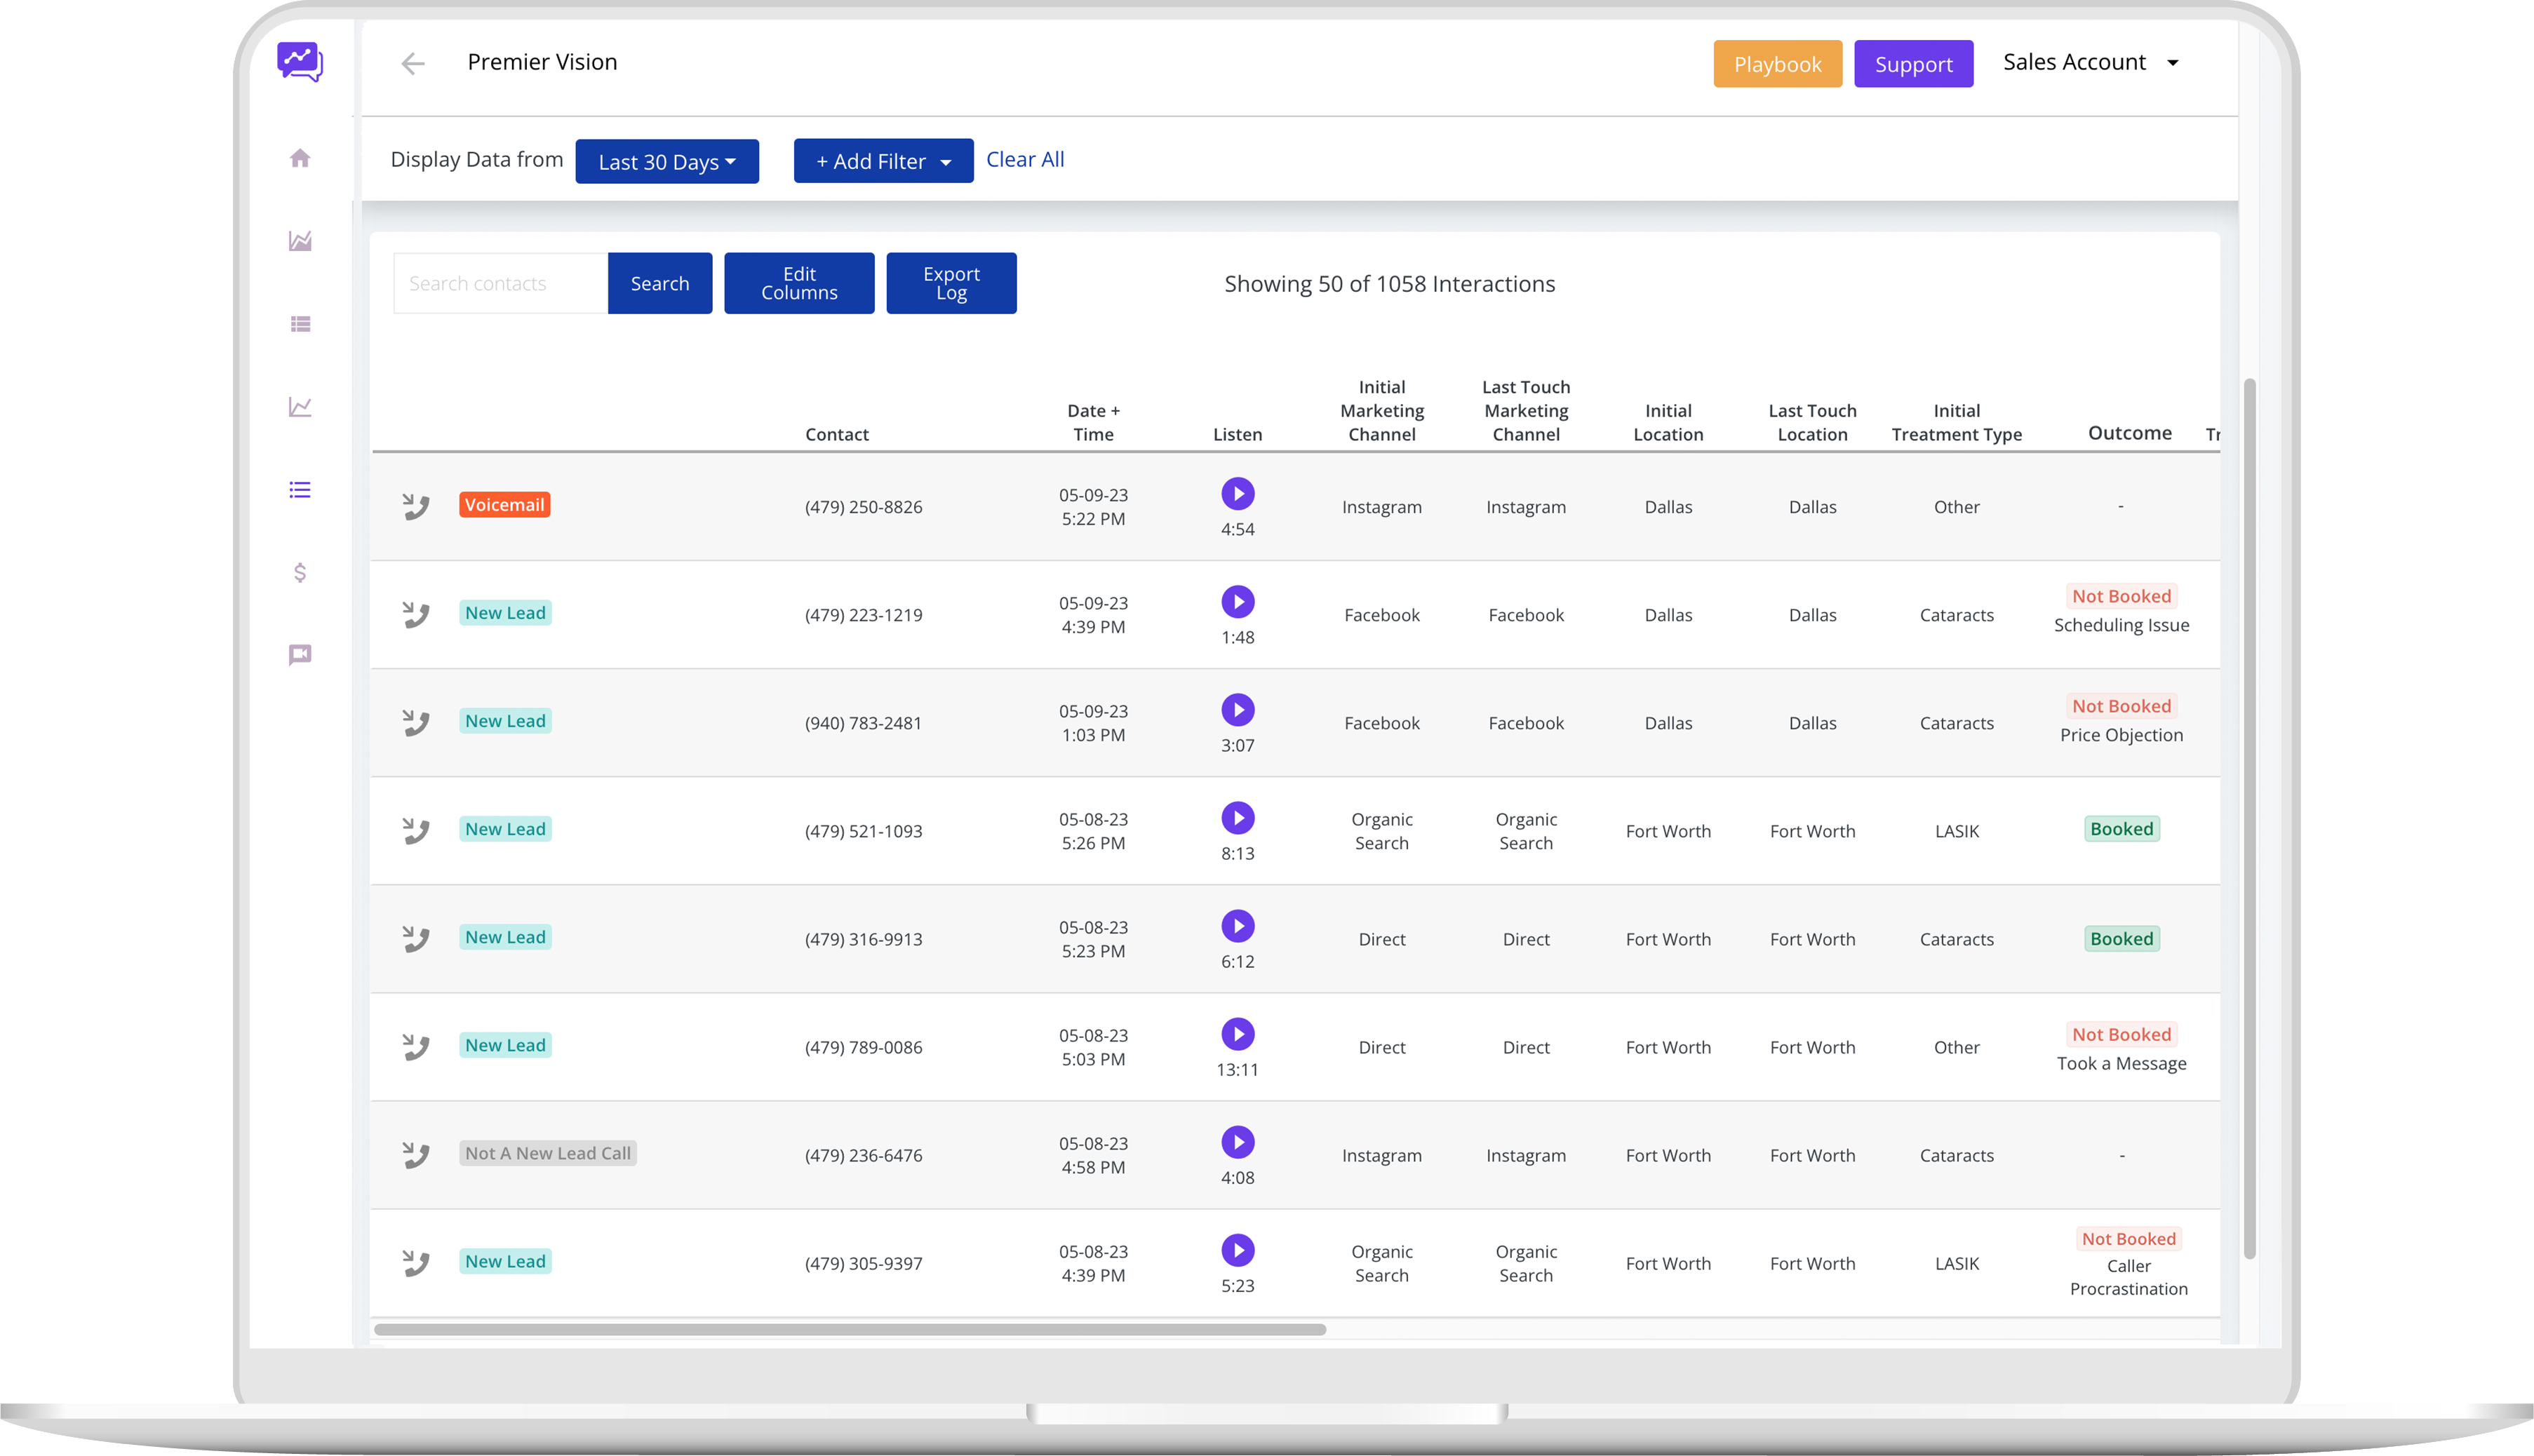Focus the Search contacts input field
Viewport: 2534px width, 1456px height.
tap(500, 283)
